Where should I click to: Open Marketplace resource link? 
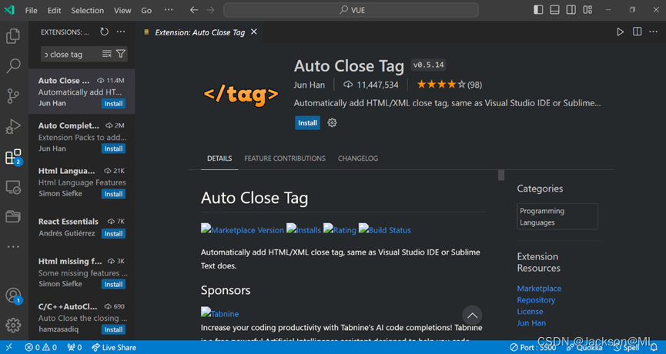(x=539, y=289)
